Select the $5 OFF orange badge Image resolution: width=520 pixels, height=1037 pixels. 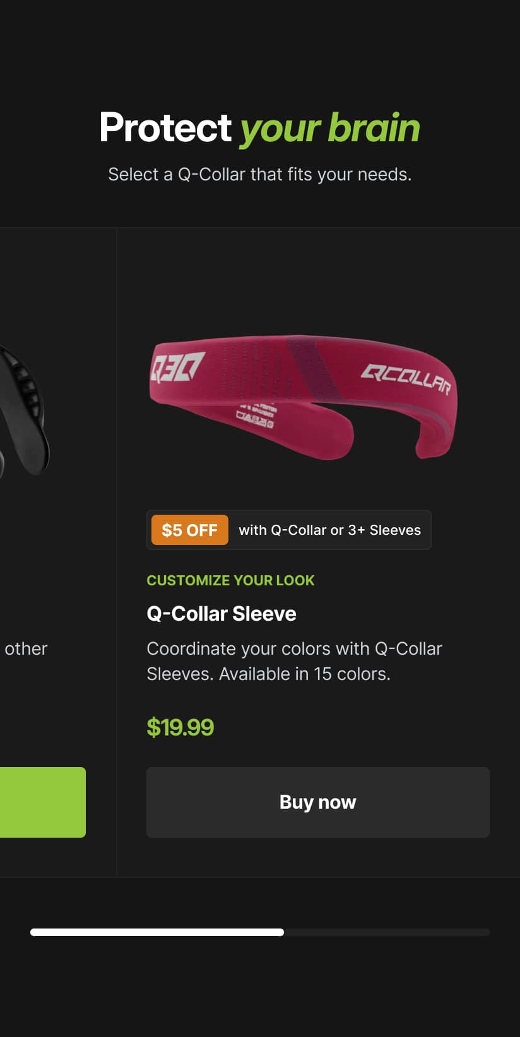point(189,530)
